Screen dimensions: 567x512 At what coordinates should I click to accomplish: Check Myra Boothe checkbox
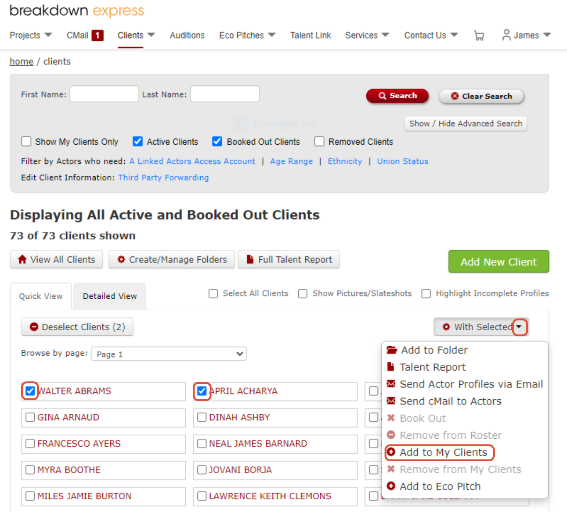pos(30,470)
